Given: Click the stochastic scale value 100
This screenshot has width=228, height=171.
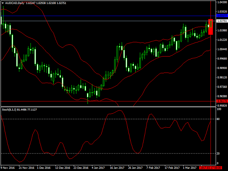Looking at the screenshot, I should (219, 109).
